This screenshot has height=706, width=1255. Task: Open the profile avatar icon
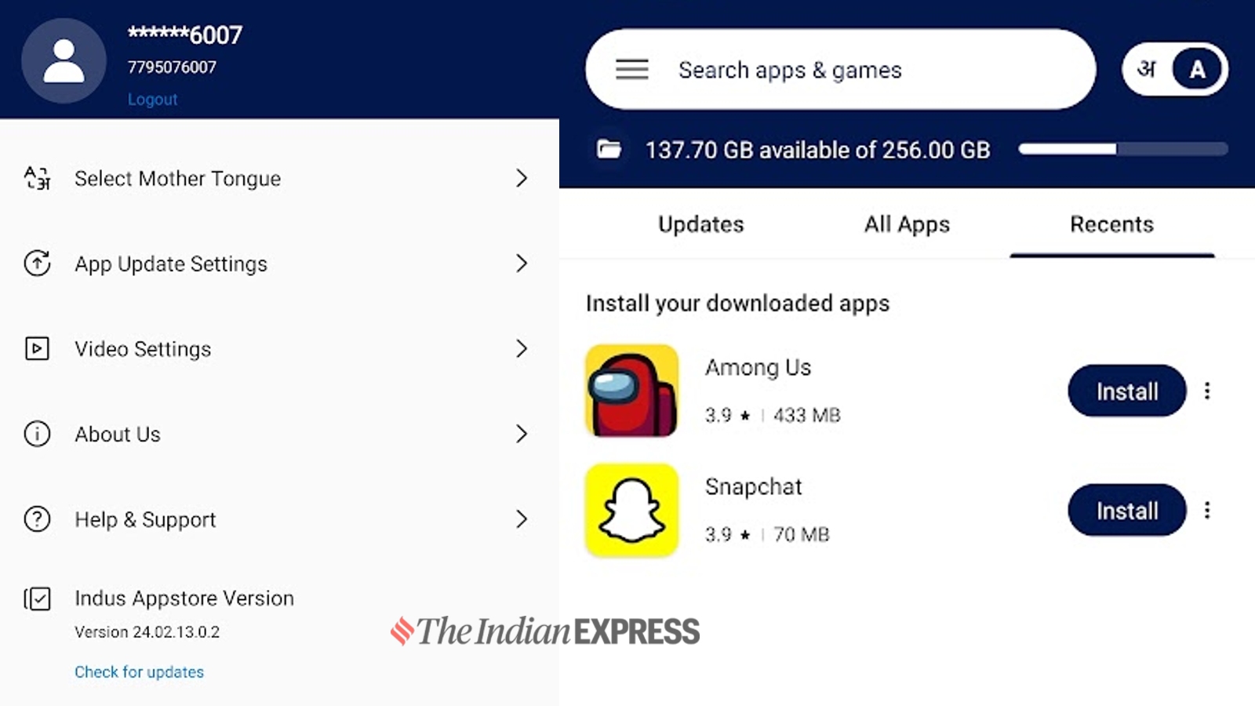pyautogui.click(x=64, y=60)
